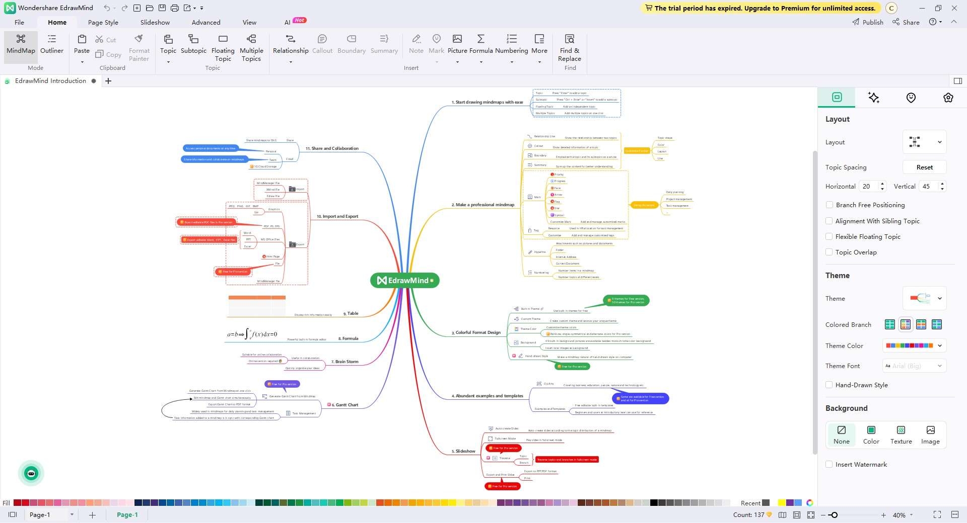Open the Relationship dropdown arrow
Viewport: 967px width, 523px height.
tap(291, 62)
